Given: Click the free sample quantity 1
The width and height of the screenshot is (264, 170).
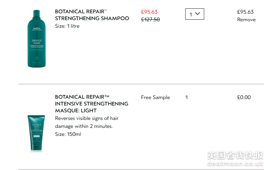Looking at the screenshot, I should pos(187,97).
